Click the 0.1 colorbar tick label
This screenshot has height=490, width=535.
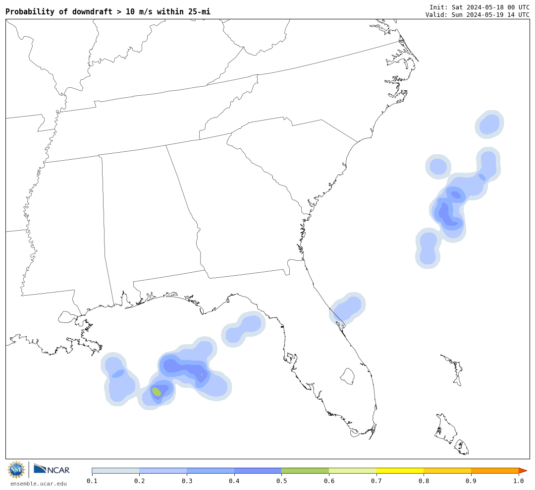[x=92, y=481]
